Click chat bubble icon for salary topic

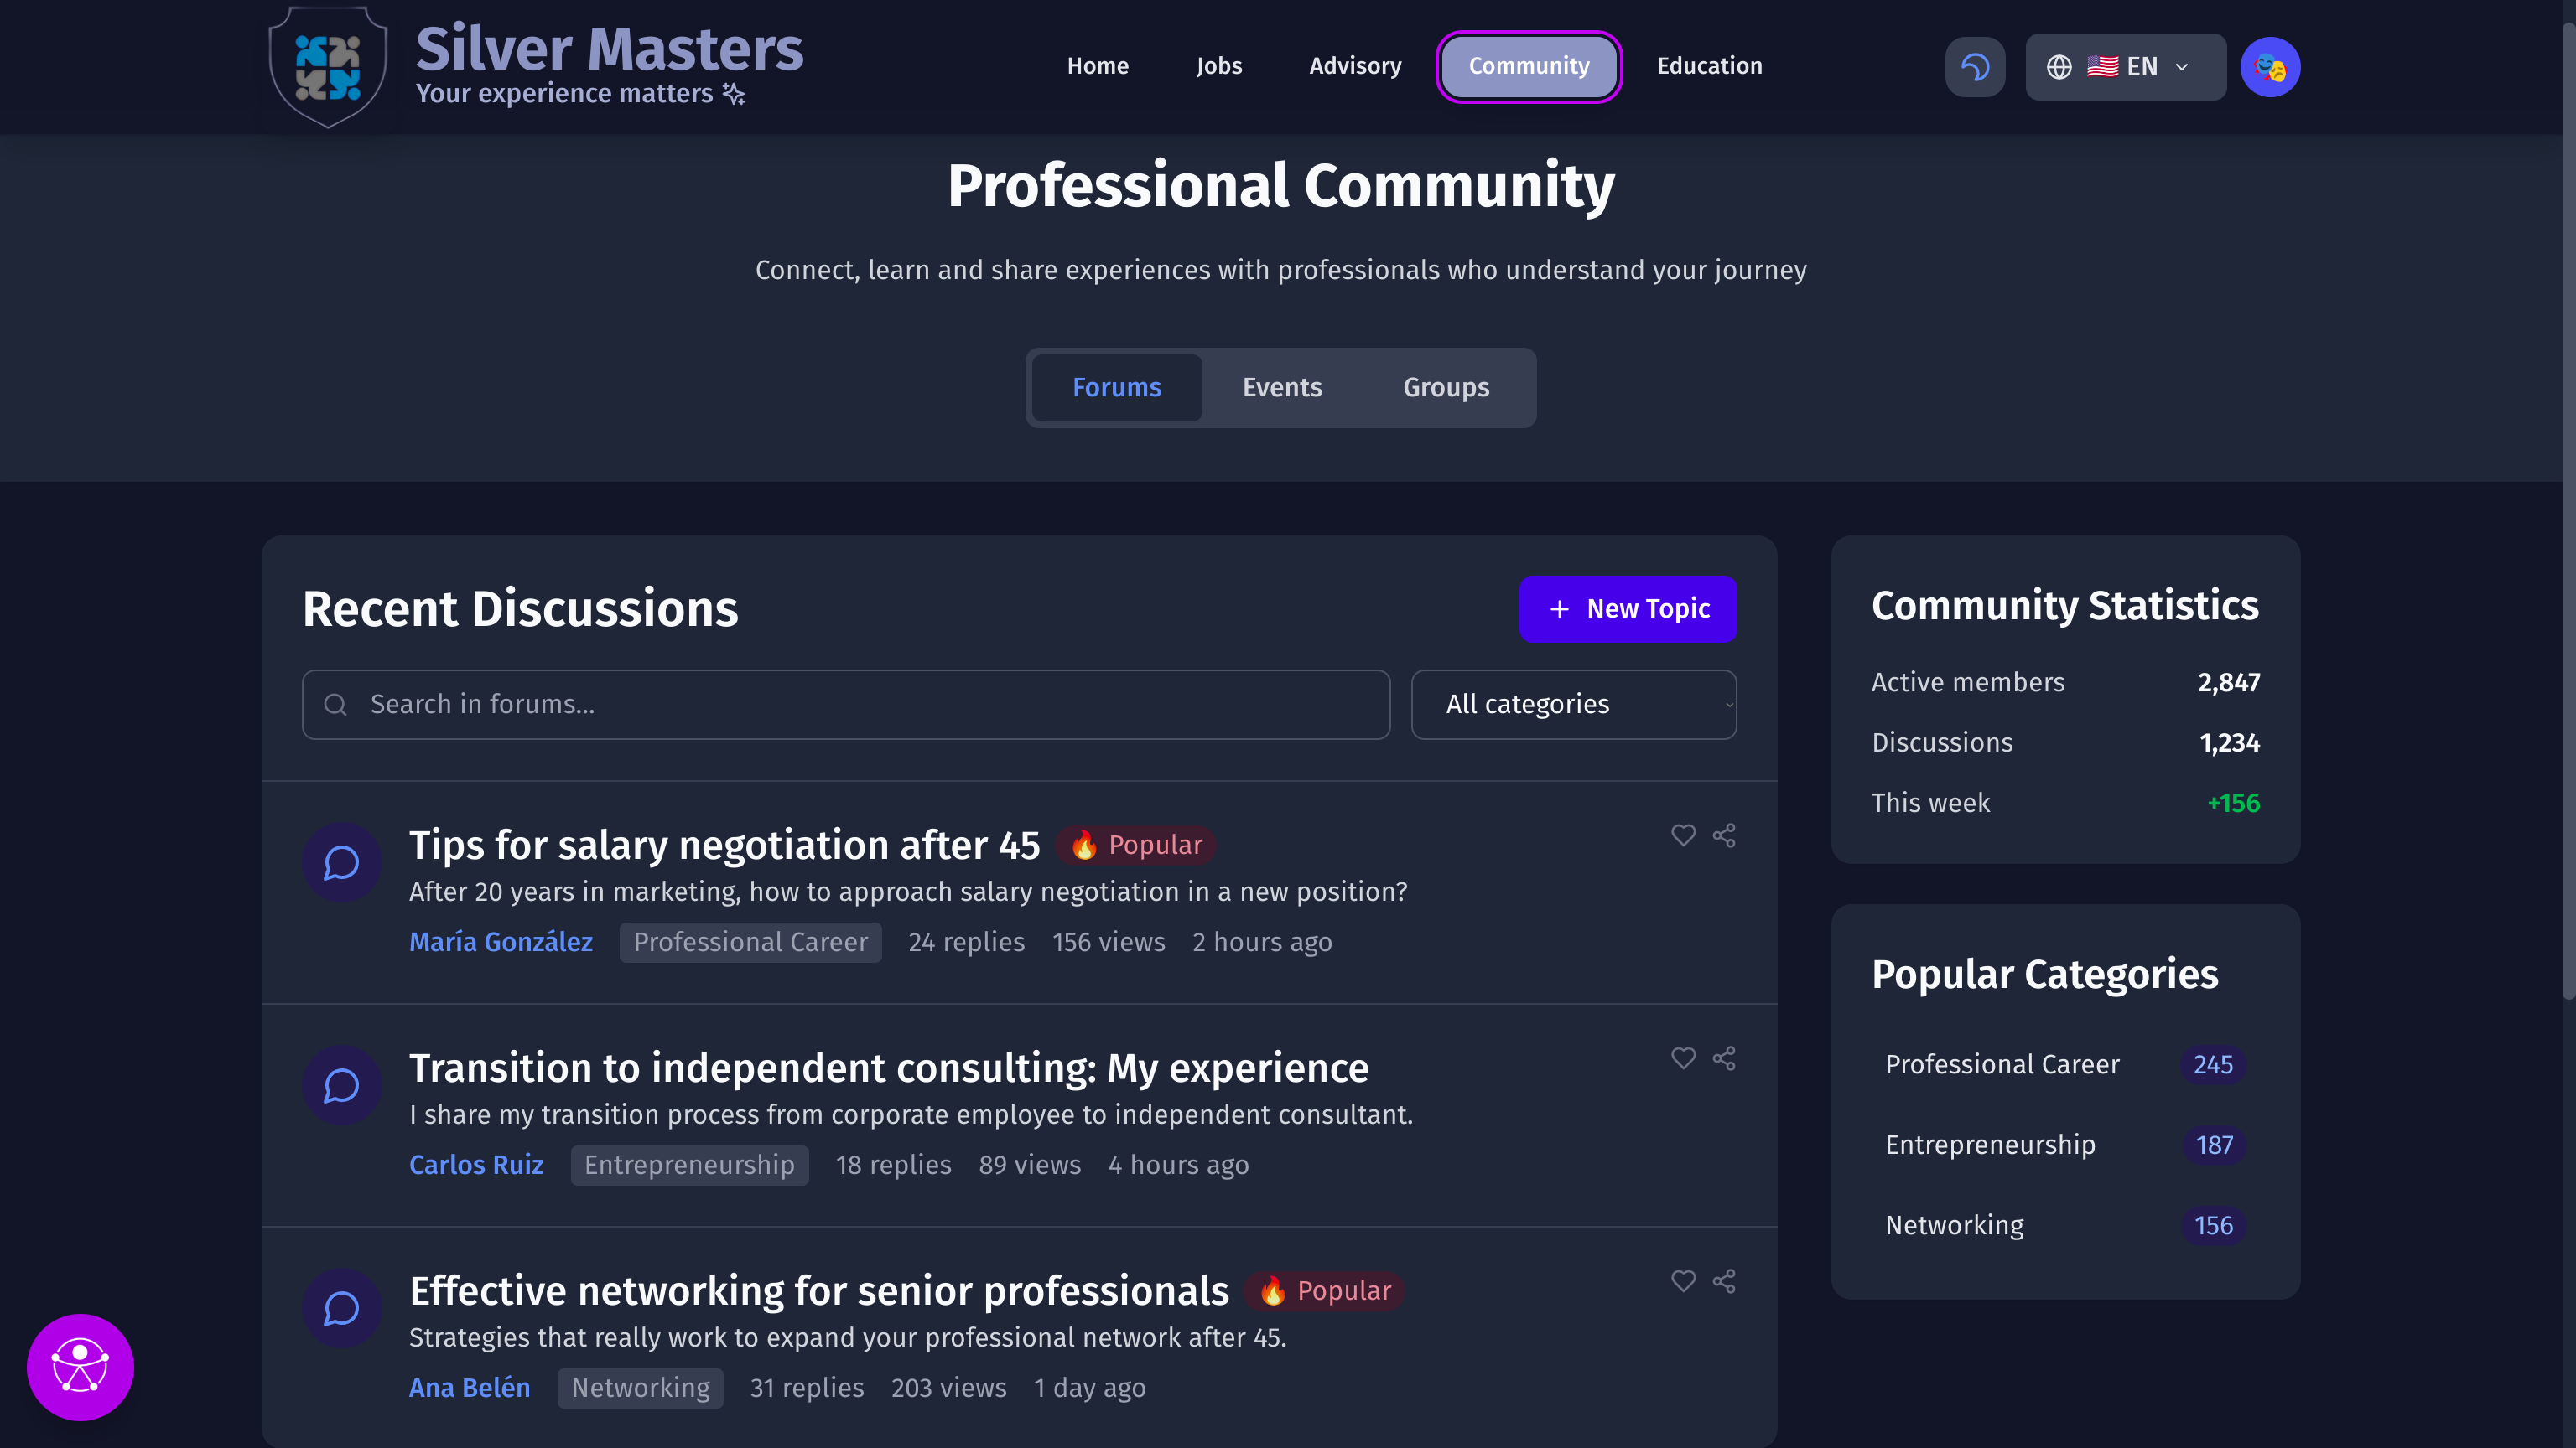point(341,862)
